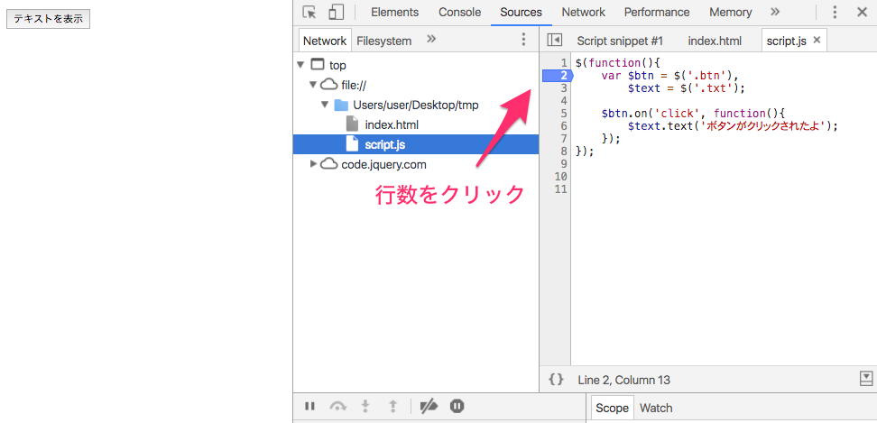Click the テキストを表示 button on the page
877x423 pixels.
[48, 18]
